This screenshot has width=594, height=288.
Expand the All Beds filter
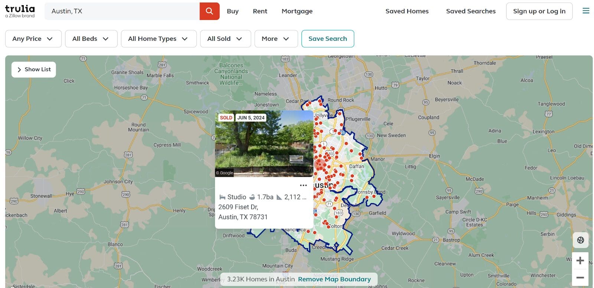tap(91, 39)
